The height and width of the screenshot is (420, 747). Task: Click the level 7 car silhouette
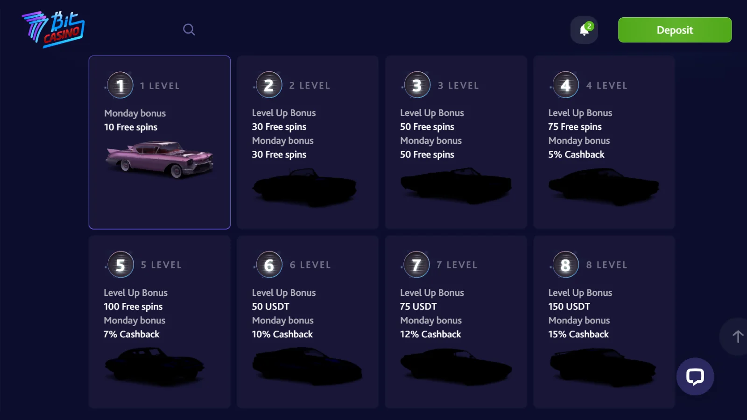[x=456, y=367]
